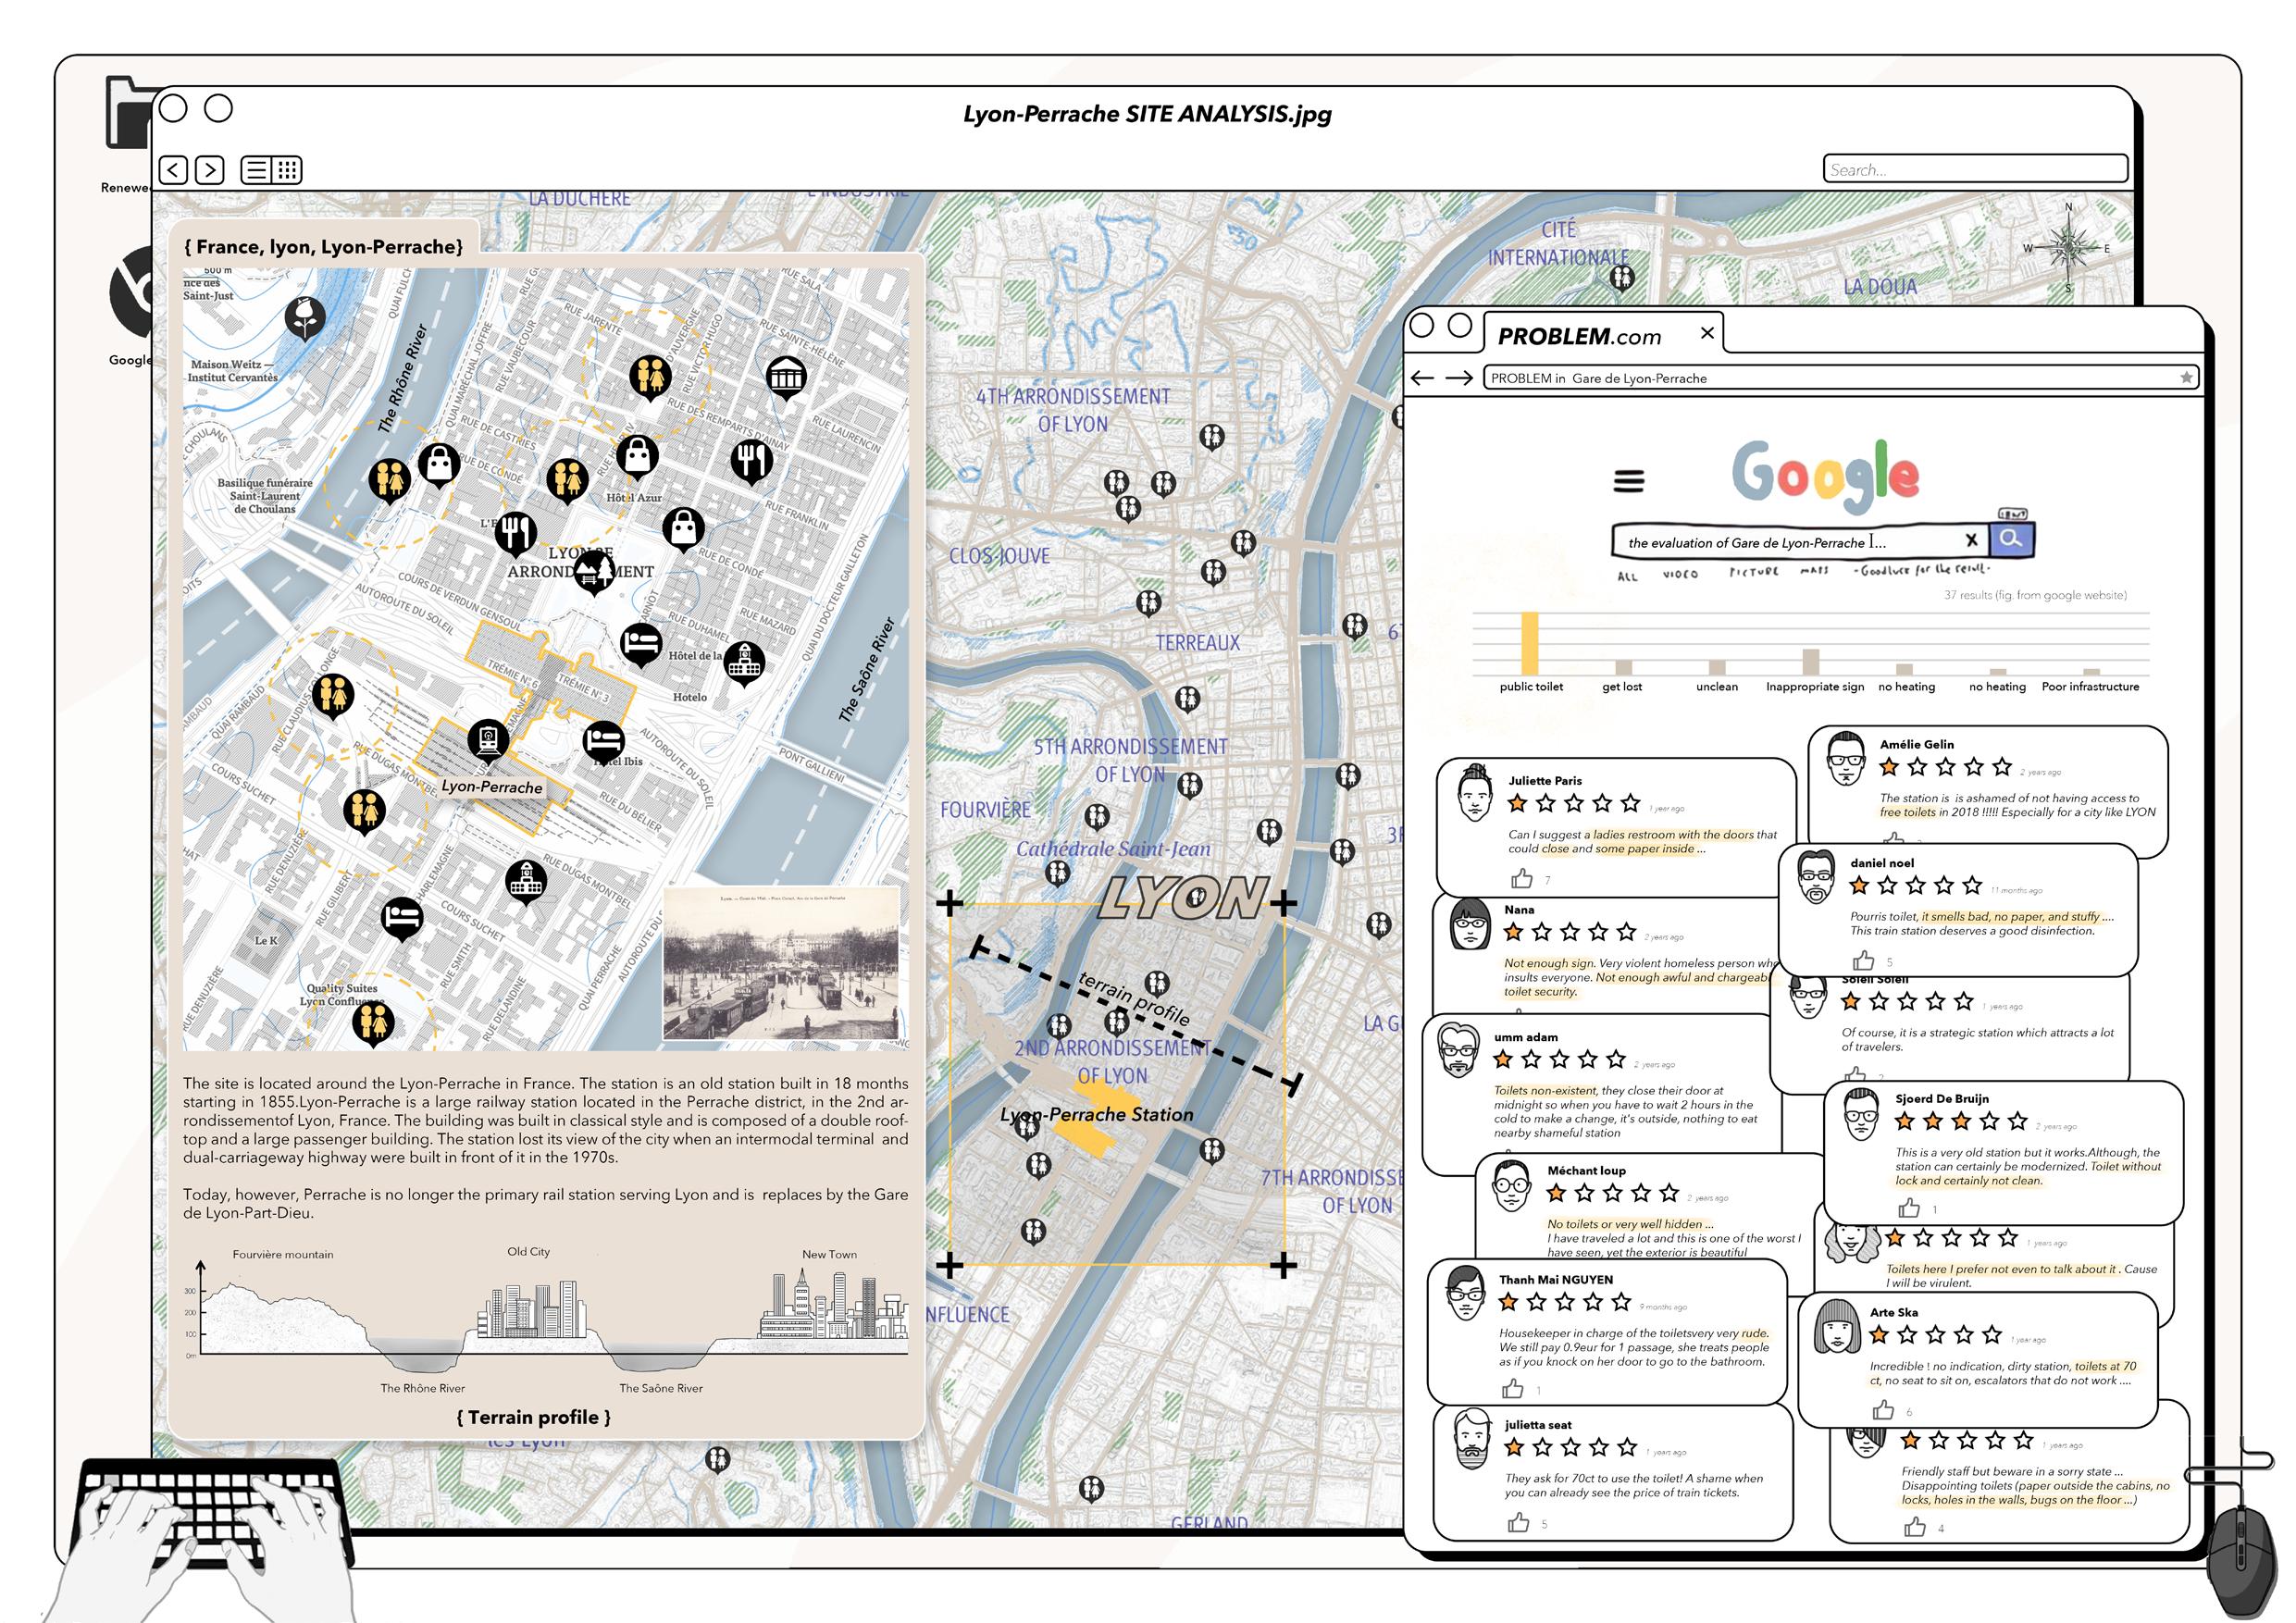
Task: Clear the Google search query with the X
Action: tap(1971, 540)
